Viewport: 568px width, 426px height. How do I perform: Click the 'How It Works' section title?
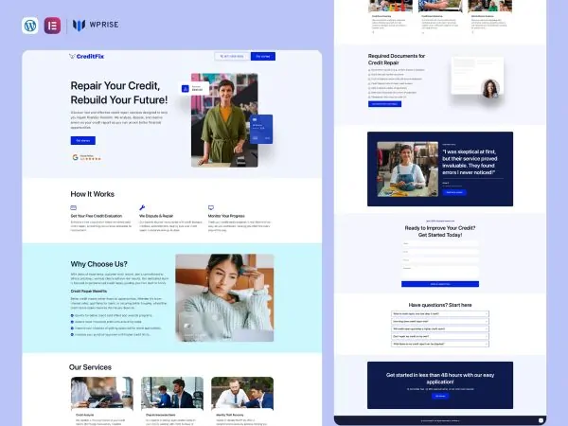tap(93, 194)
